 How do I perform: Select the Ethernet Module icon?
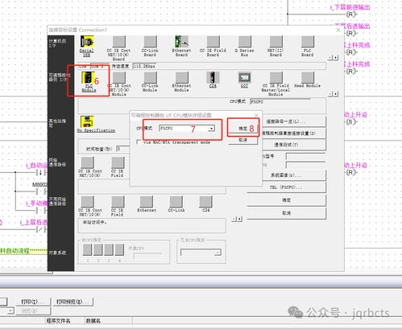coord(182,78)
